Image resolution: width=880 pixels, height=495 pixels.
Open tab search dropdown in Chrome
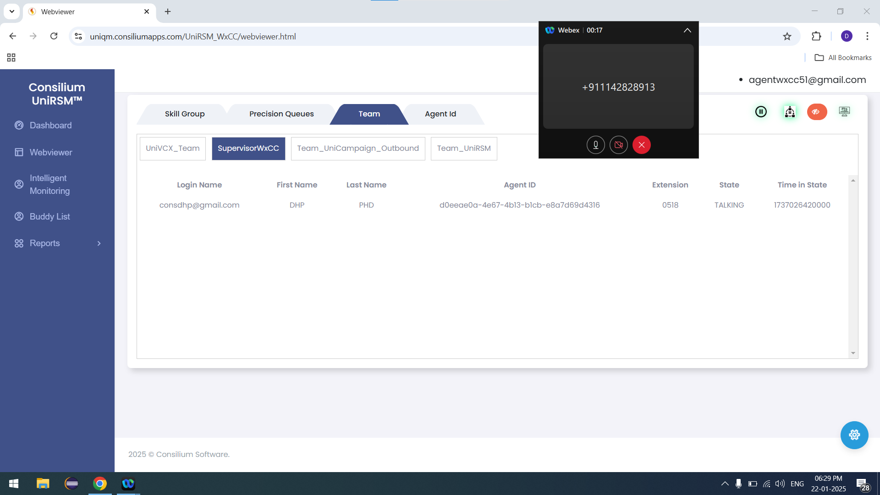[12, 11]
